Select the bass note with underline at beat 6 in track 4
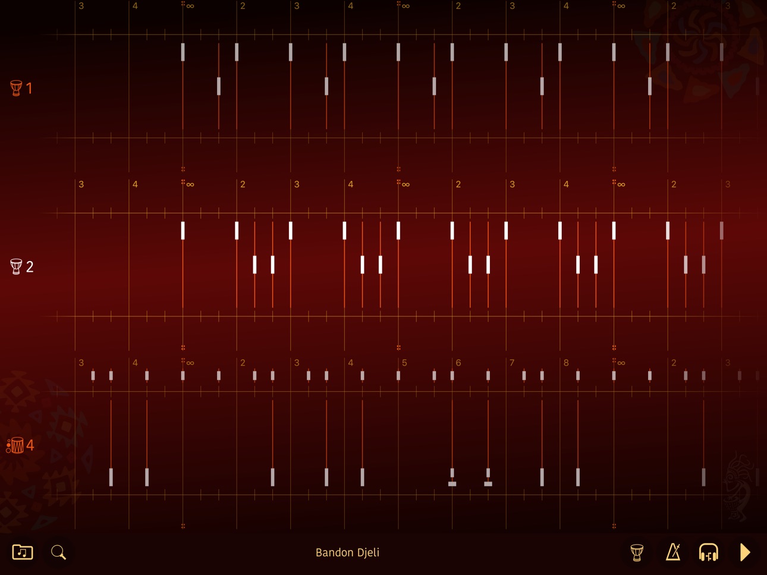This screenshot has height=575, width=767. point(452,477)
